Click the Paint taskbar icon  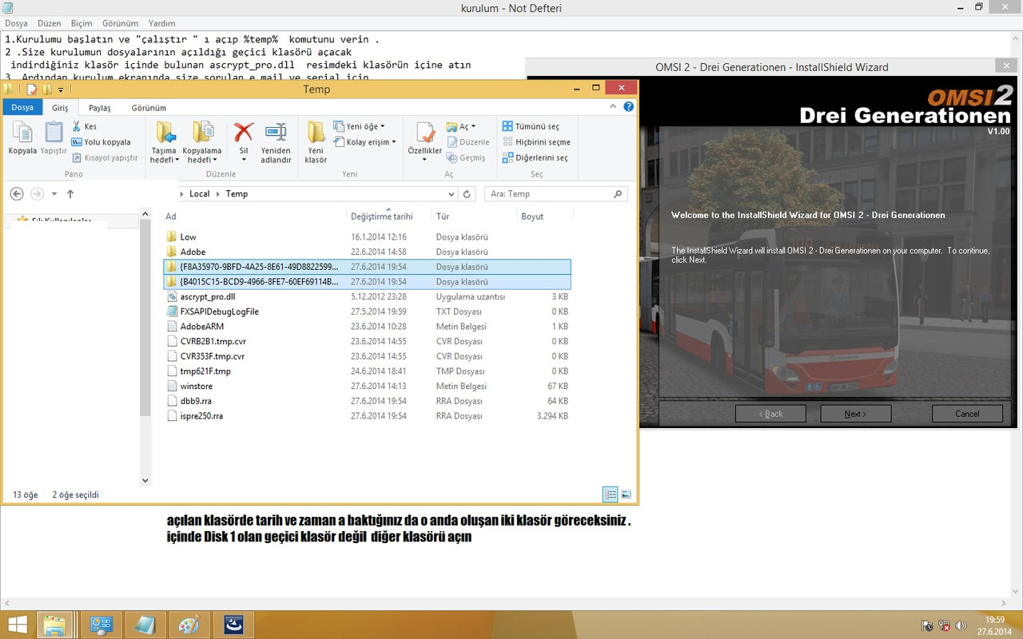[190, 625]
